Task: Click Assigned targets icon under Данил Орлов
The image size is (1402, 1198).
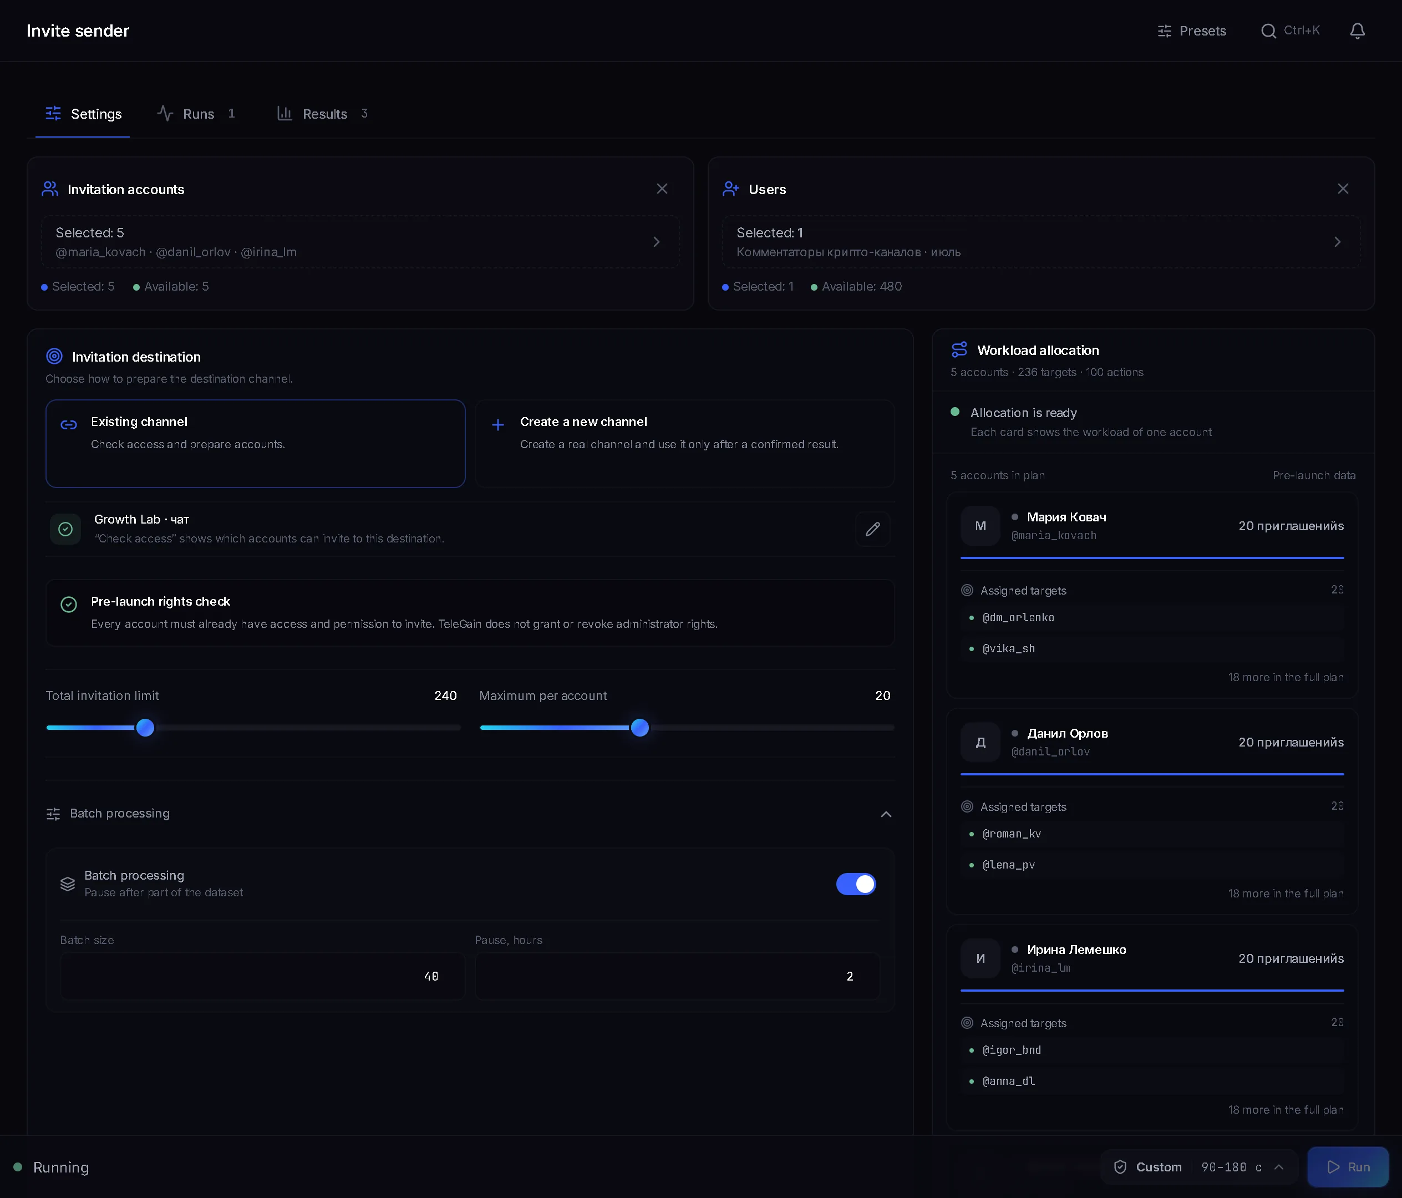Action: 967,807
